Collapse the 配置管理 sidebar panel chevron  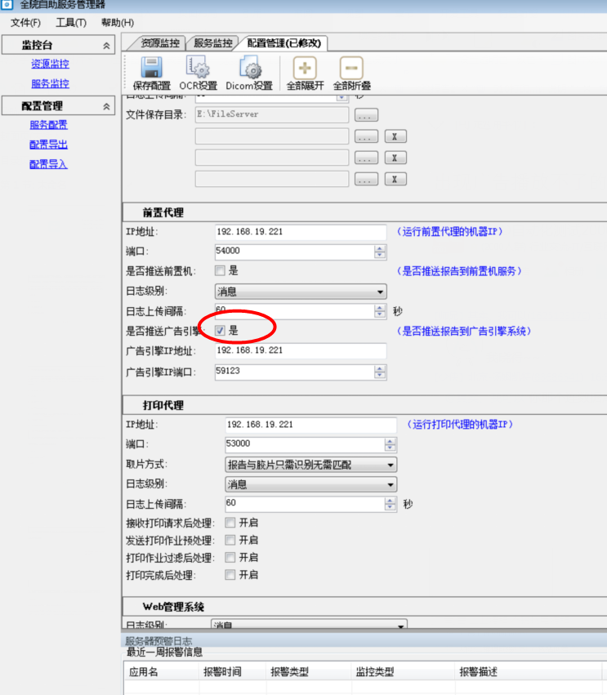(x=106, y=106)
